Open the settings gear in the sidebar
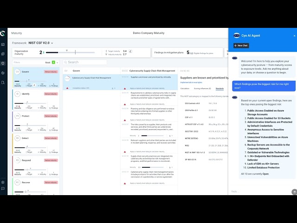The width and height of the screenshot is (297, 223). [3, 182]
